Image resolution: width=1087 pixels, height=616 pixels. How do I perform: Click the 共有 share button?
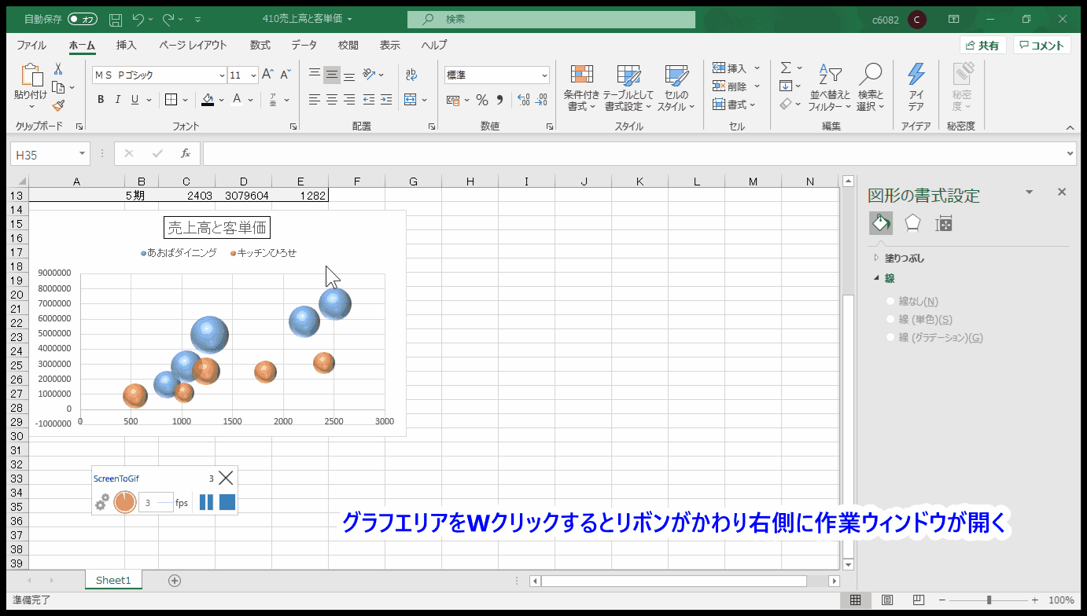tap(982, 46)
